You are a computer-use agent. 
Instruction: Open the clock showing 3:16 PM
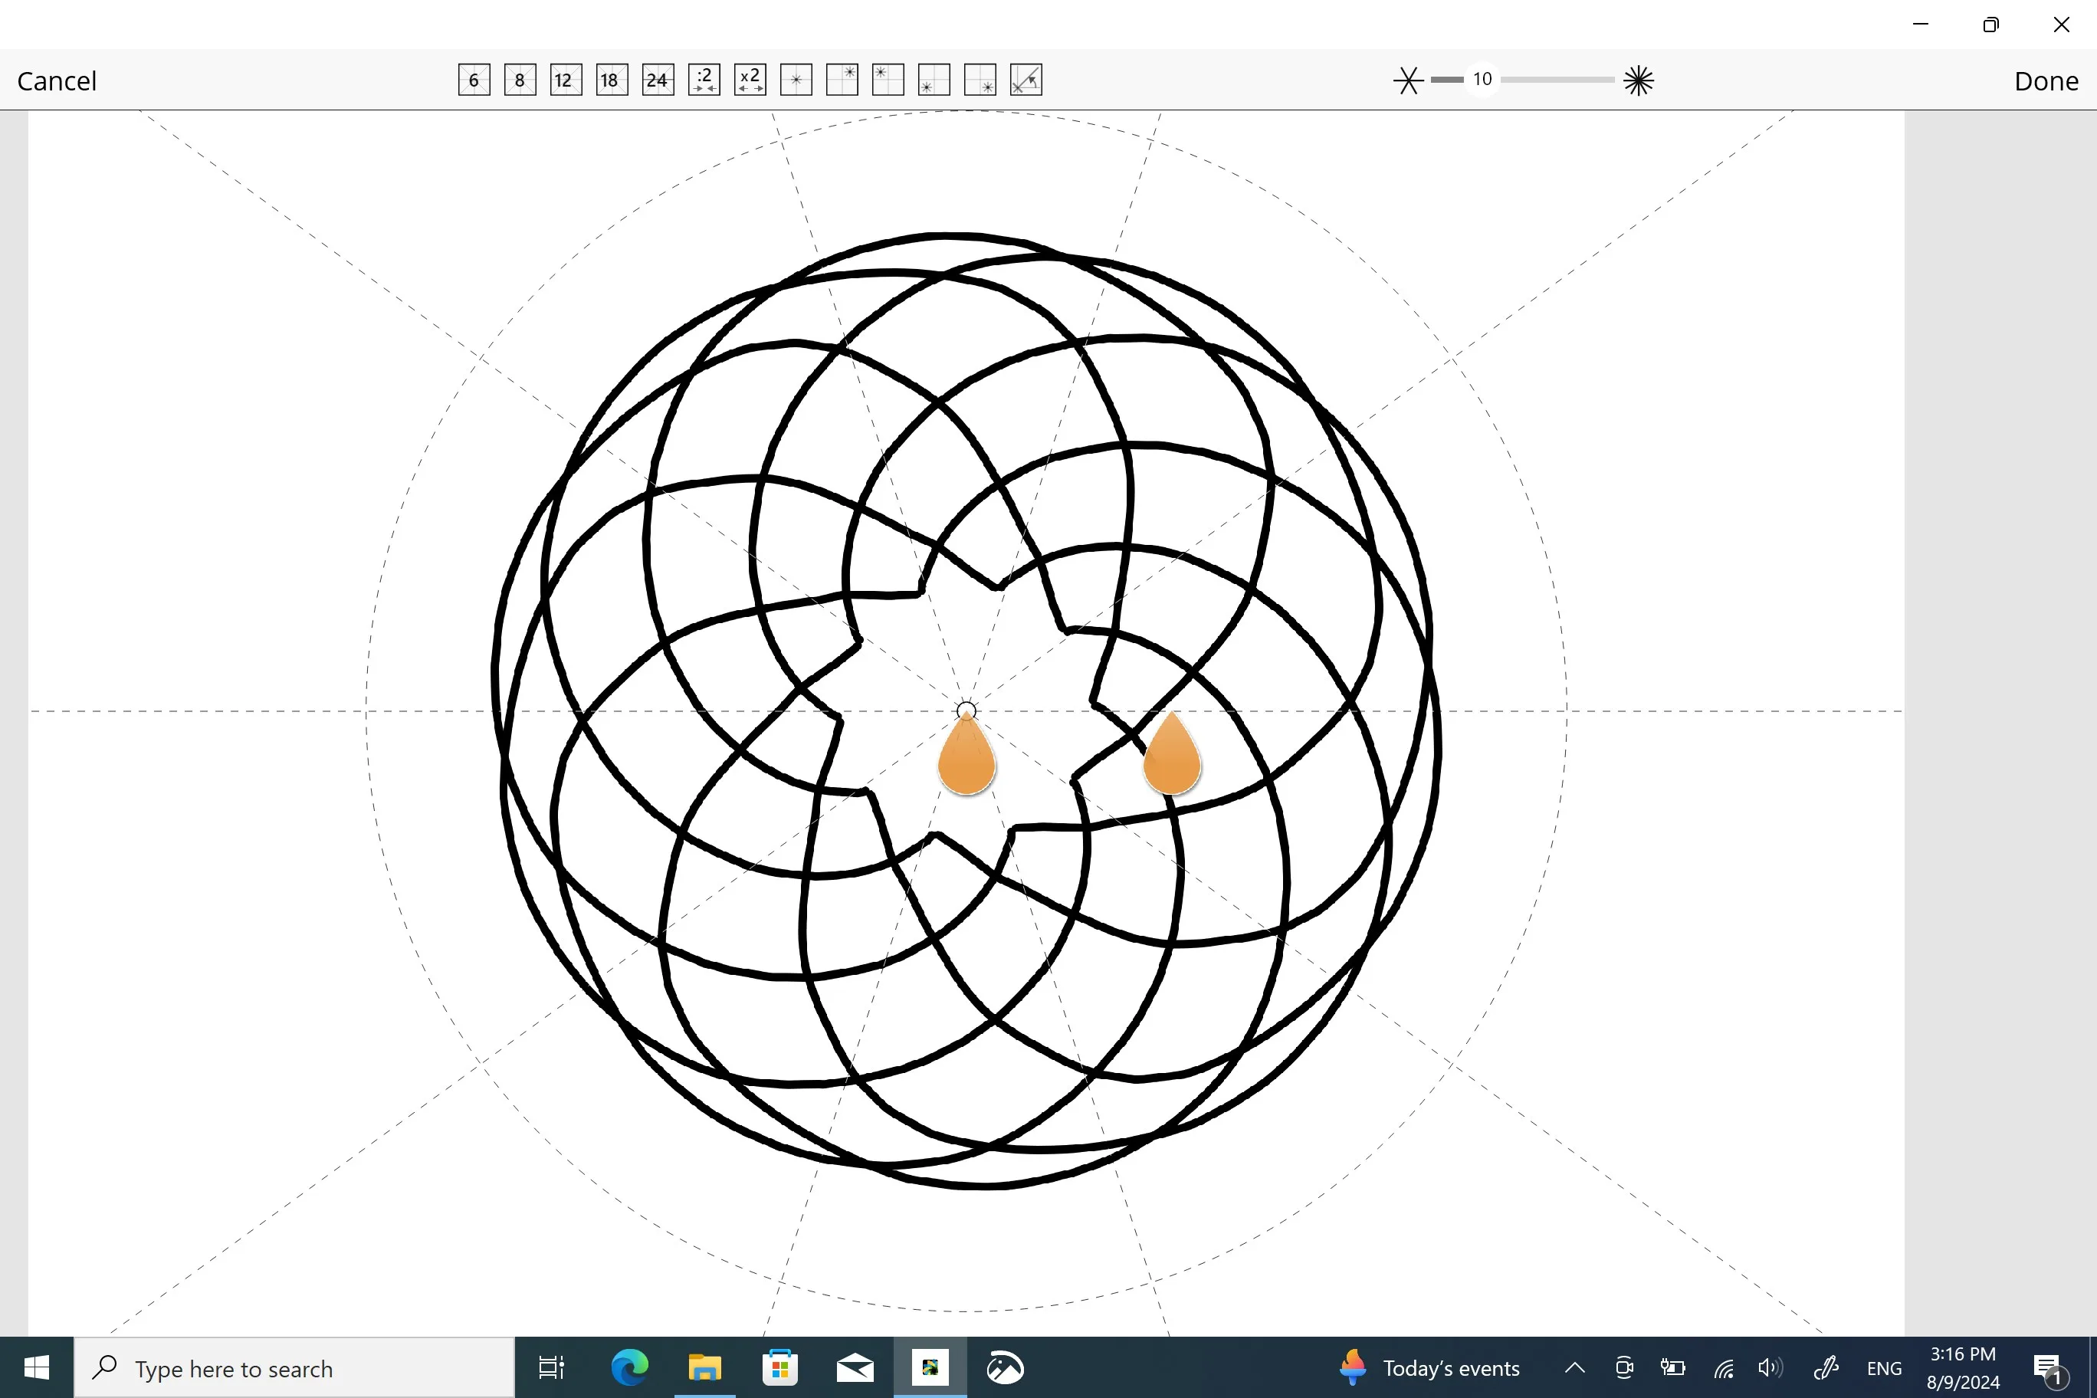[x=1962, y=1367]
